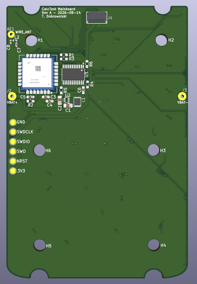Select resistor R3
The height and width of the screenshot is (284, 197).
pos(64,59)
